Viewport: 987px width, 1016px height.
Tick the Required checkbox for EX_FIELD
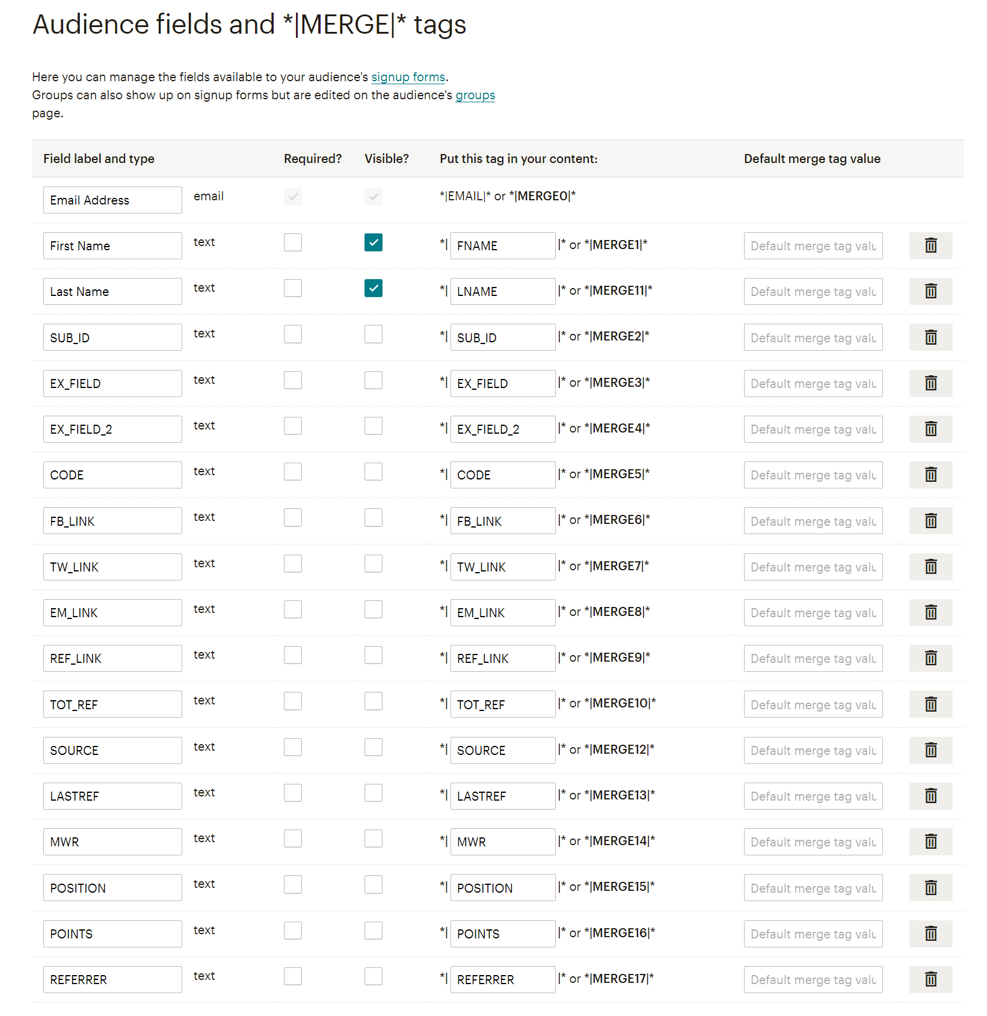[x=293, y=380]
